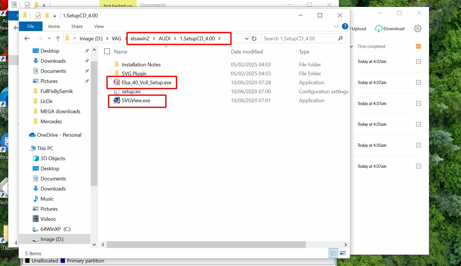Open recent locations dropdown arrow
Viewport: 461px width, 266px height.
coord(49,38)
